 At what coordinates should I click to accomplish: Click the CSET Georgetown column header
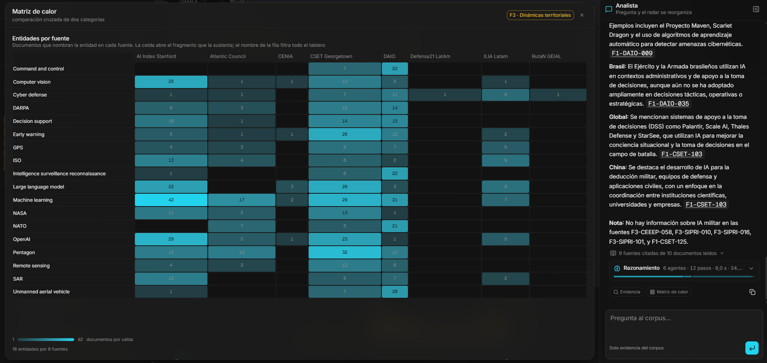(x=331, y=56)
